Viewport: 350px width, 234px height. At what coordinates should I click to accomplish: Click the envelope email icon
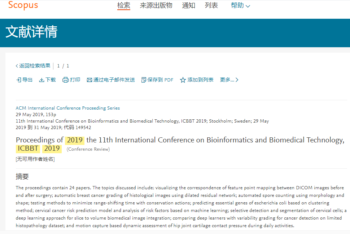89,80
